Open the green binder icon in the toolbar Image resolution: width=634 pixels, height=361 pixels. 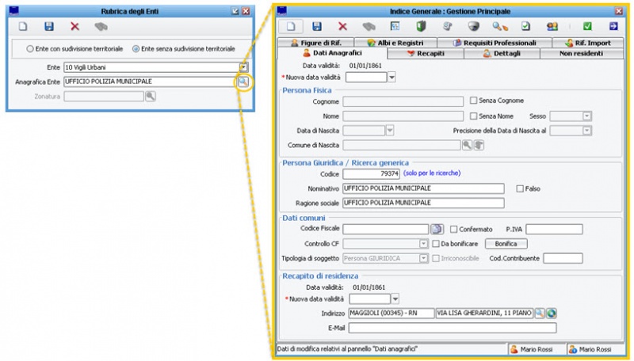pos(421,27)
